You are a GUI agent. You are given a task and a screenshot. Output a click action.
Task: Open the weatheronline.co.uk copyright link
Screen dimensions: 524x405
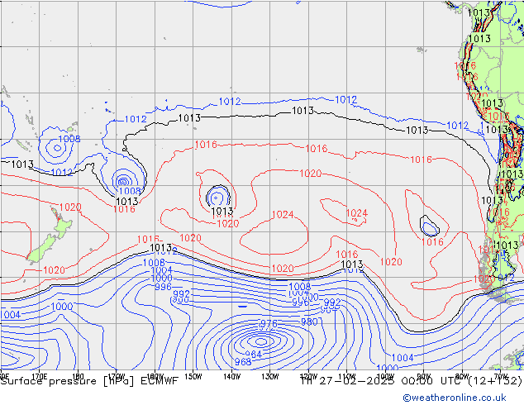[x=455, y=398]
